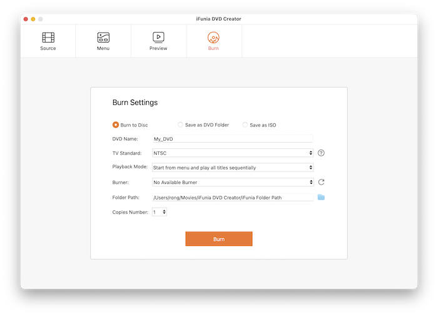Click the DVD Name text field
Screen dimensions: 438x316
232,138
